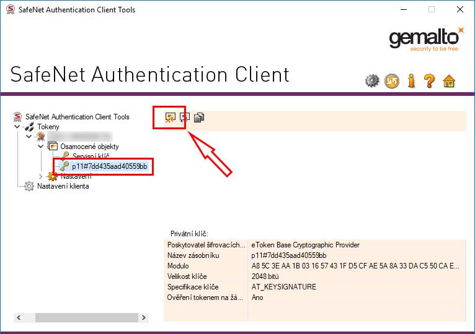Screen dimensions: 475x334
Task: Open the Advanced View gear icon
Action: [372, 80]
